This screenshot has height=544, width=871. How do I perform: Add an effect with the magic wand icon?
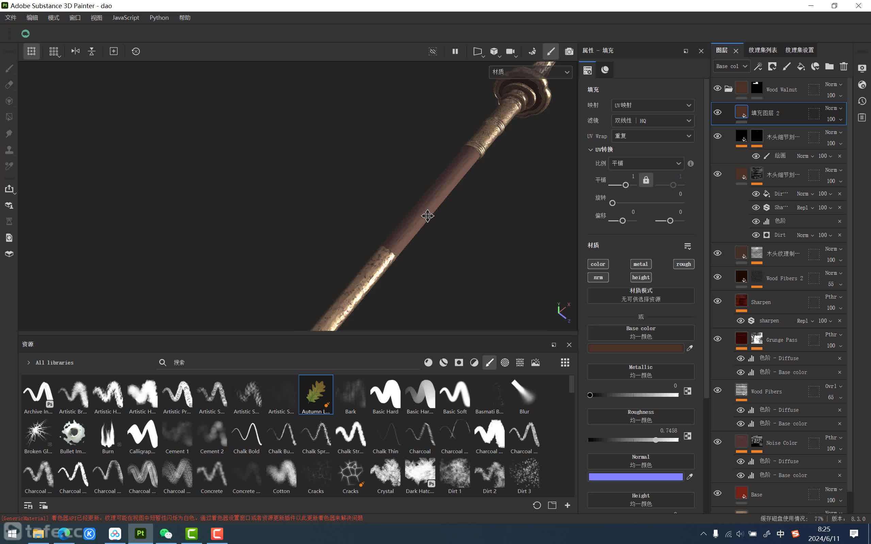[758, 66]
